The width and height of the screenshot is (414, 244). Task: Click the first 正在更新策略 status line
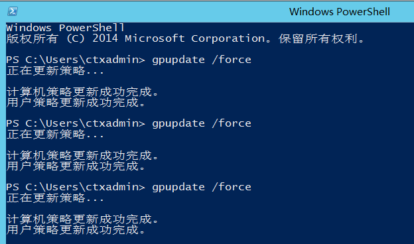(x=55, y=71)
